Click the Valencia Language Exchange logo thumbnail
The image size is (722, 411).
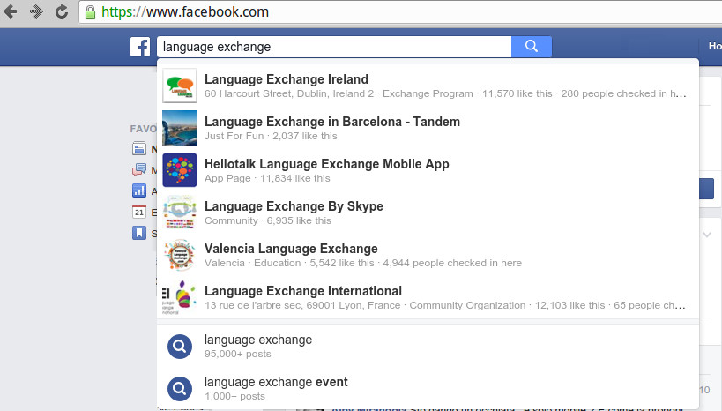click(x=180, y=255)
